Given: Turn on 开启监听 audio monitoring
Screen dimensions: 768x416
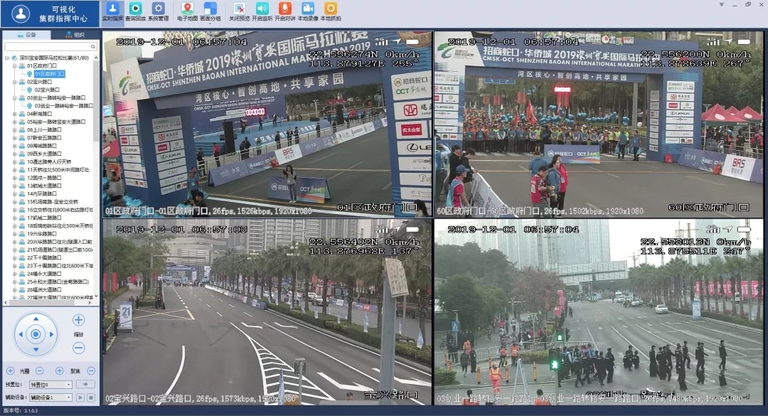Looking at the screenshot, I should point(262,12).
